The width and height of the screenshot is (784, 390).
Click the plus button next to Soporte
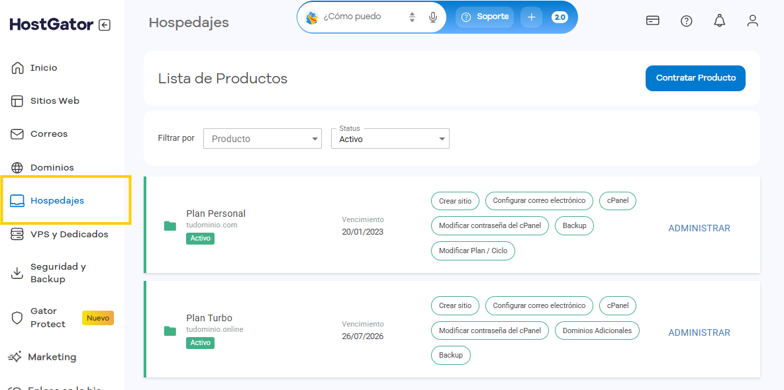tap(531, 17)
